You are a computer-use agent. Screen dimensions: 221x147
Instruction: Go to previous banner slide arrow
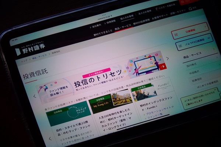35,96
